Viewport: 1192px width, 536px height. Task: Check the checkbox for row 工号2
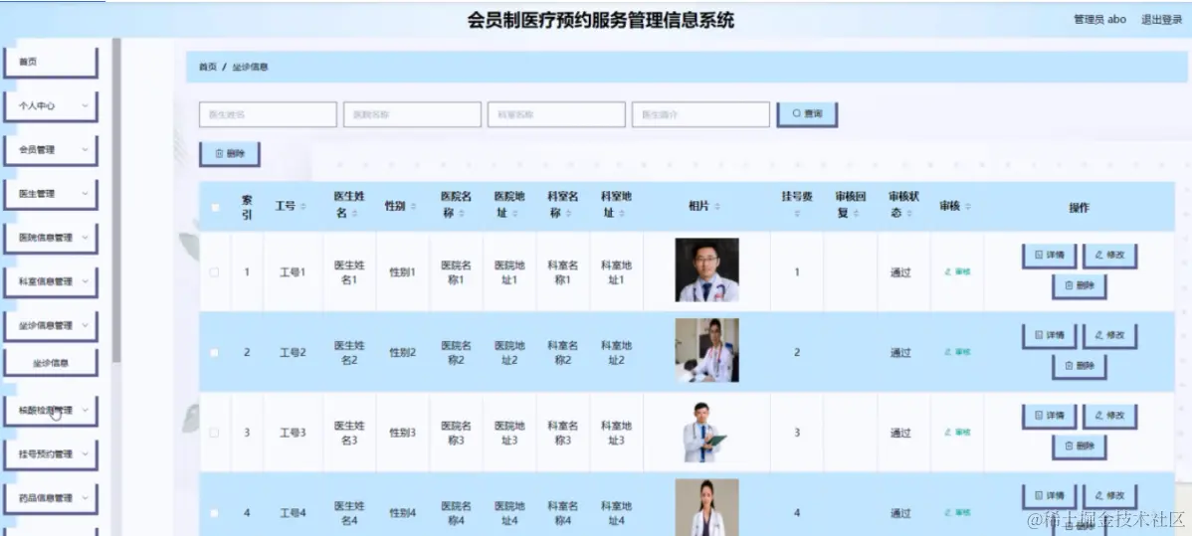tap(214, 352)
